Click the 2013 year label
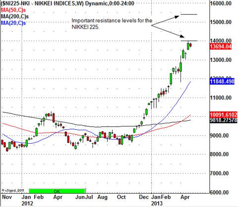Screen dimensions: 238x207 coord(157,204)
